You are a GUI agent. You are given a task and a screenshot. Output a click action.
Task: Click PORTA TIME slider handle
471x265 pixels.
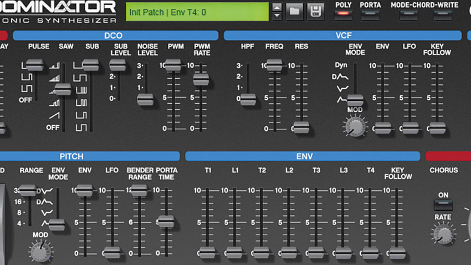tap(166, 221)
